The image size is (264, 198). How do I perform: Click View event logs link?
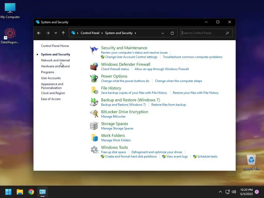point(177,156)
